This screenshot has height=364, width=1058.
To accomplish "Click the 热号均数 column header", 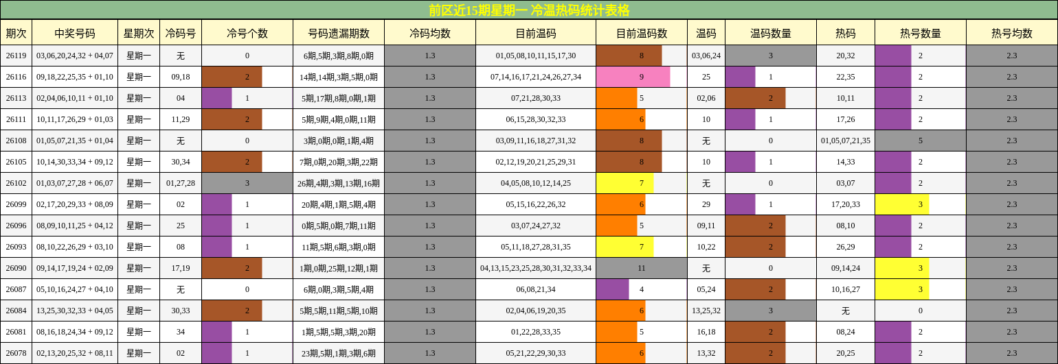I will pos(1012,32).
